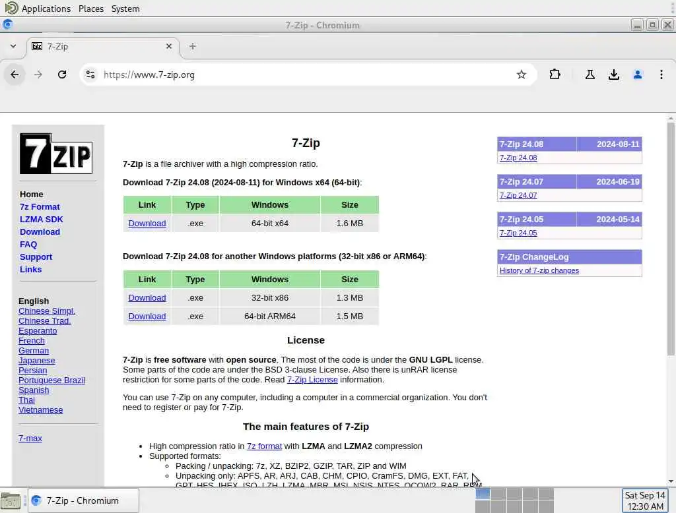Download the 64-bit x64 .exe
The image size is (676, 513).
(147, 223)
